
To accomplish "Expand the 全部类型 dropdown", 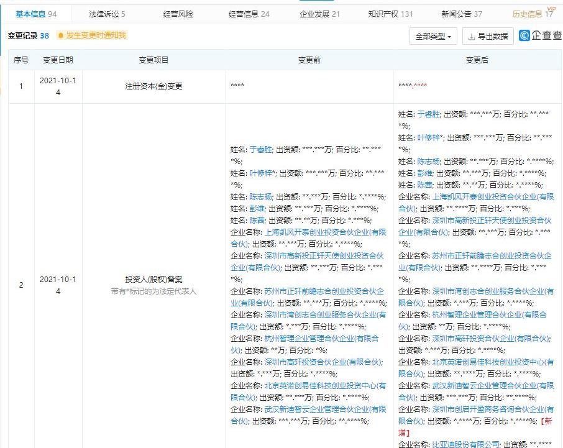I will click(433, 36).
